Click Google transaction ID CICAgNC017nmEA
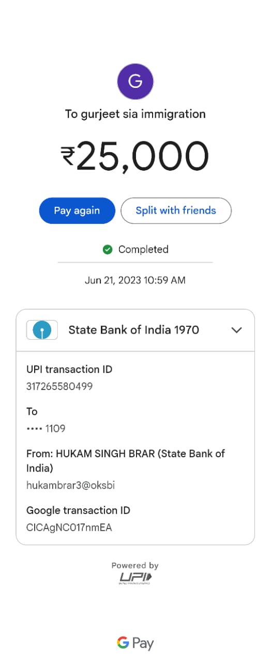 coord(69,528)
